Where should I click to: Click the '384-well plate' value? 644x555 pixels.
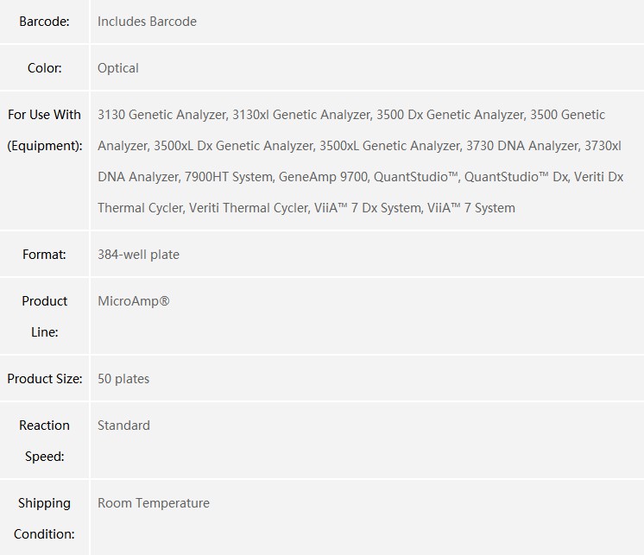(138, 255)
